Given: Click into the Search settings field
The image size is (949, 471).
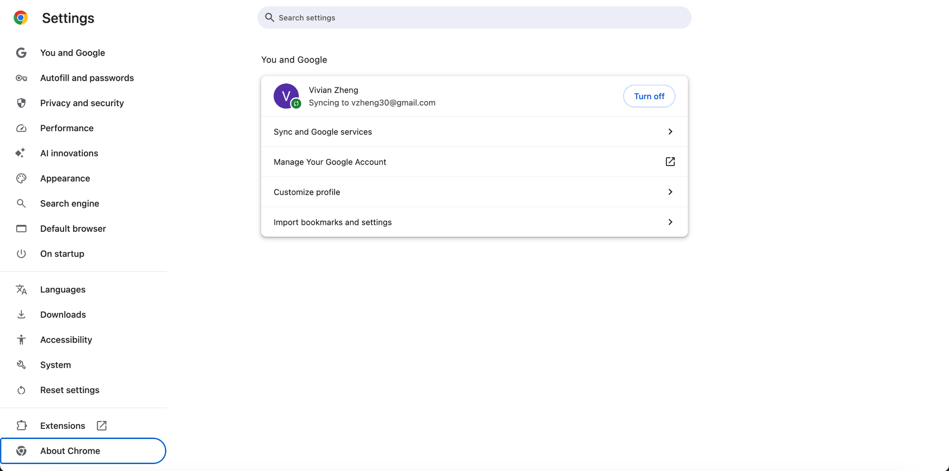Looking at the screenshot, I should pyautogui.click(x=474, y=18).
